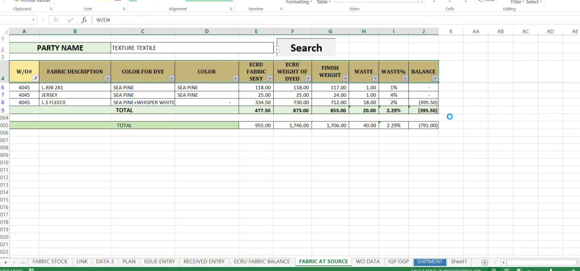Select column C header
This screenshot has width=580, height=271.
point(143,31)
